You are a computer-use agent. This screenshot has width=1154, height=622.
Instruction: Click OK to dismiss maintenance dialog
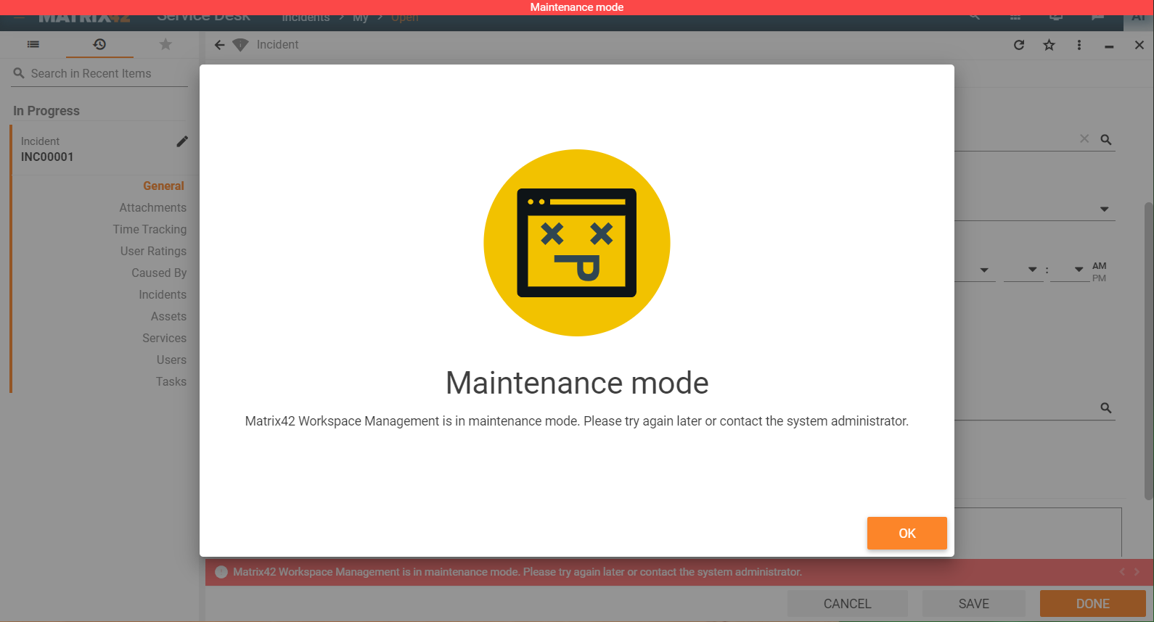click(x=907, y=533)
